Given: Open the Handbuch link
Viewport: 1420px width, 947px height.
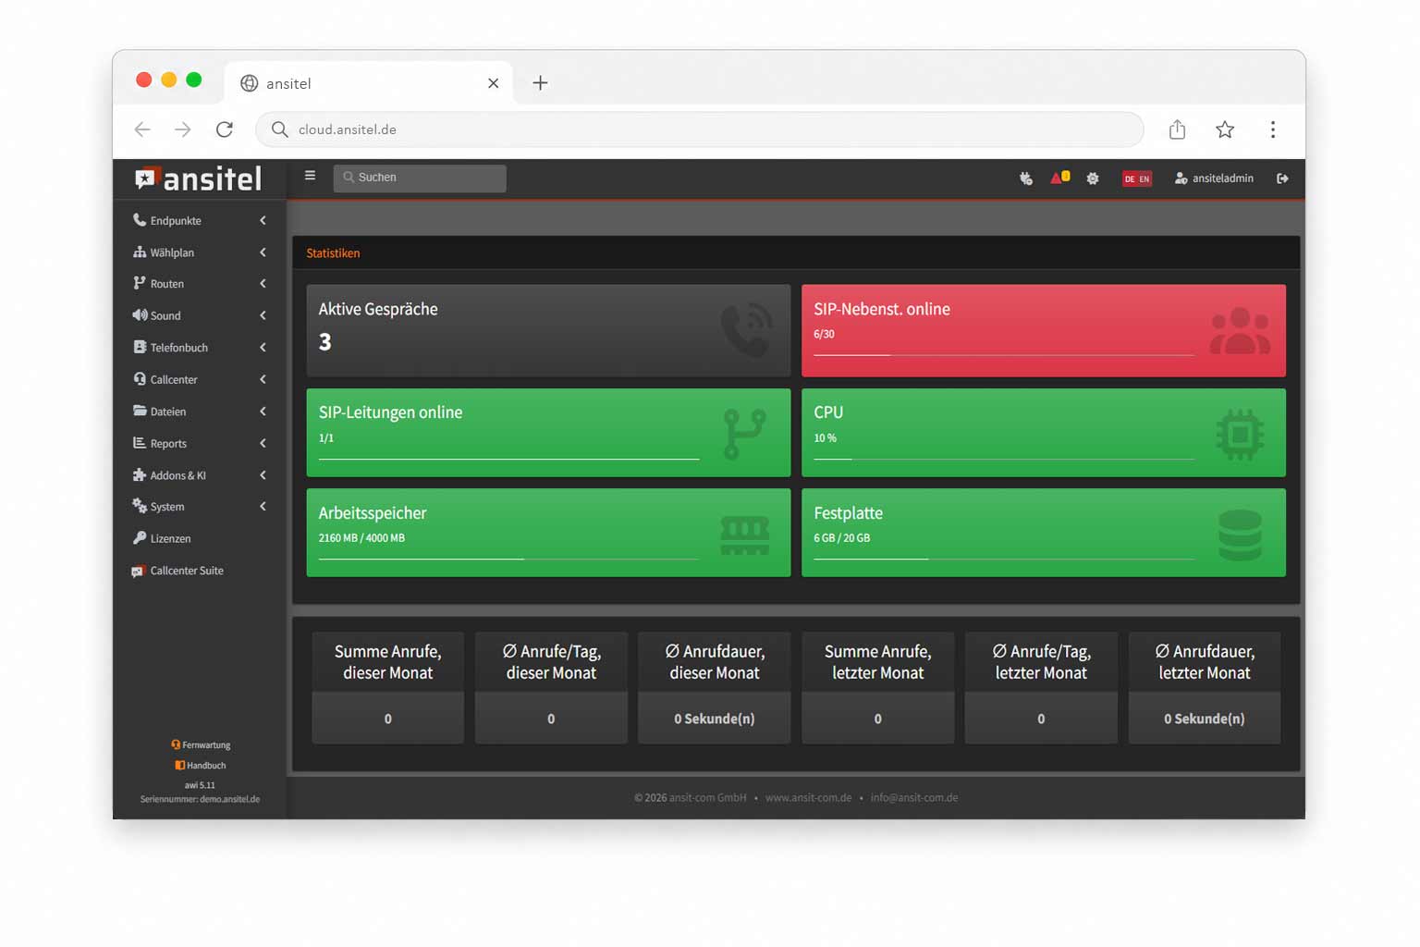Looking at the screenshot, I should pos(201,765).
